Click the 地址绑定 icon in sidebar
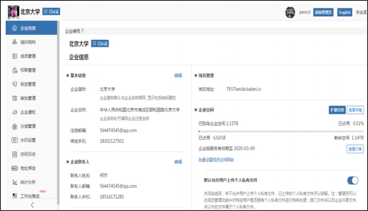 pos(15,168)
